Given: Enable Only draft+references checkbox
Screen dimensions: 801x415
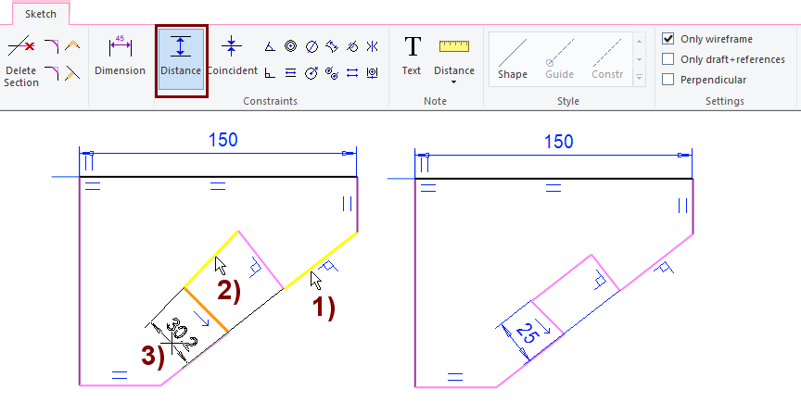Looking at the screenshot, I should 667,59.
